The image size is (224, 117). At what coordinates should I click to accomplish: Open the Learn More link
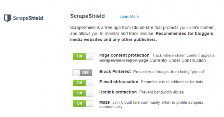click(129, 17)
